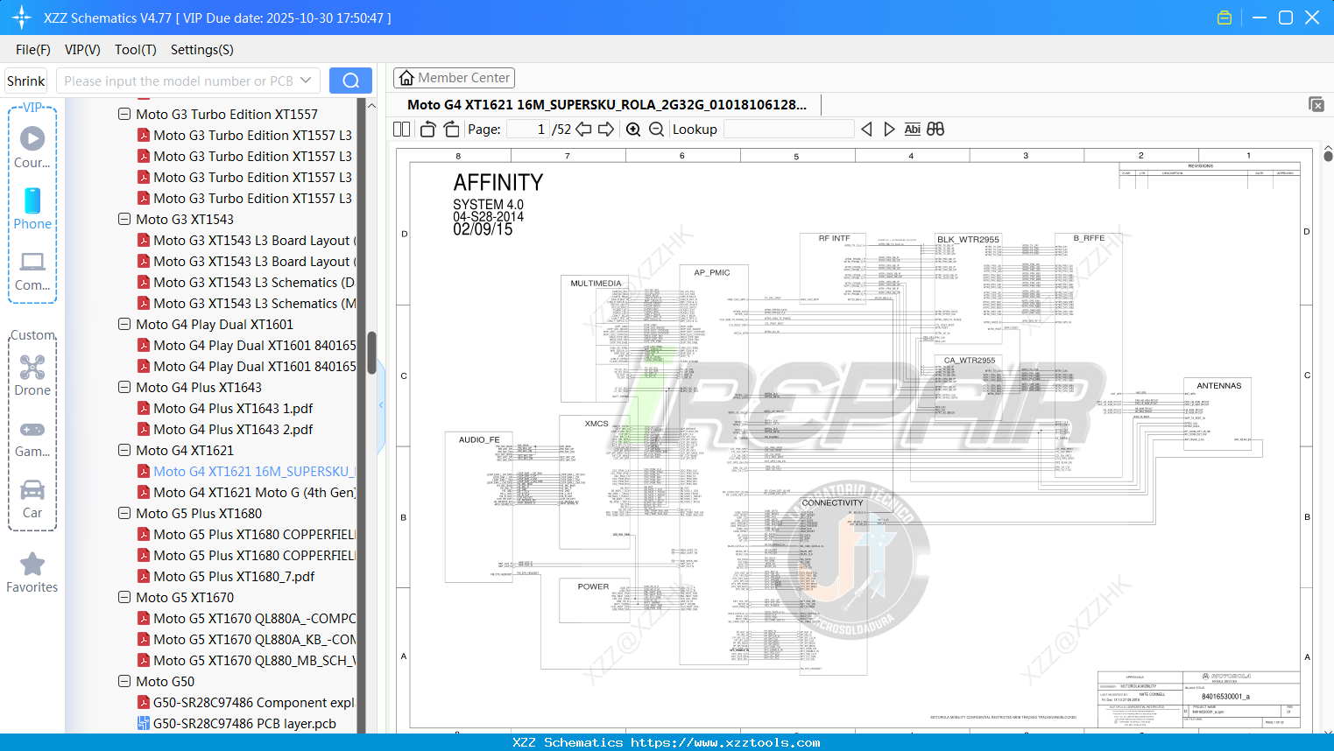Select the two-page view icon
Screen dimensions: 1334x751
[399, 129]
